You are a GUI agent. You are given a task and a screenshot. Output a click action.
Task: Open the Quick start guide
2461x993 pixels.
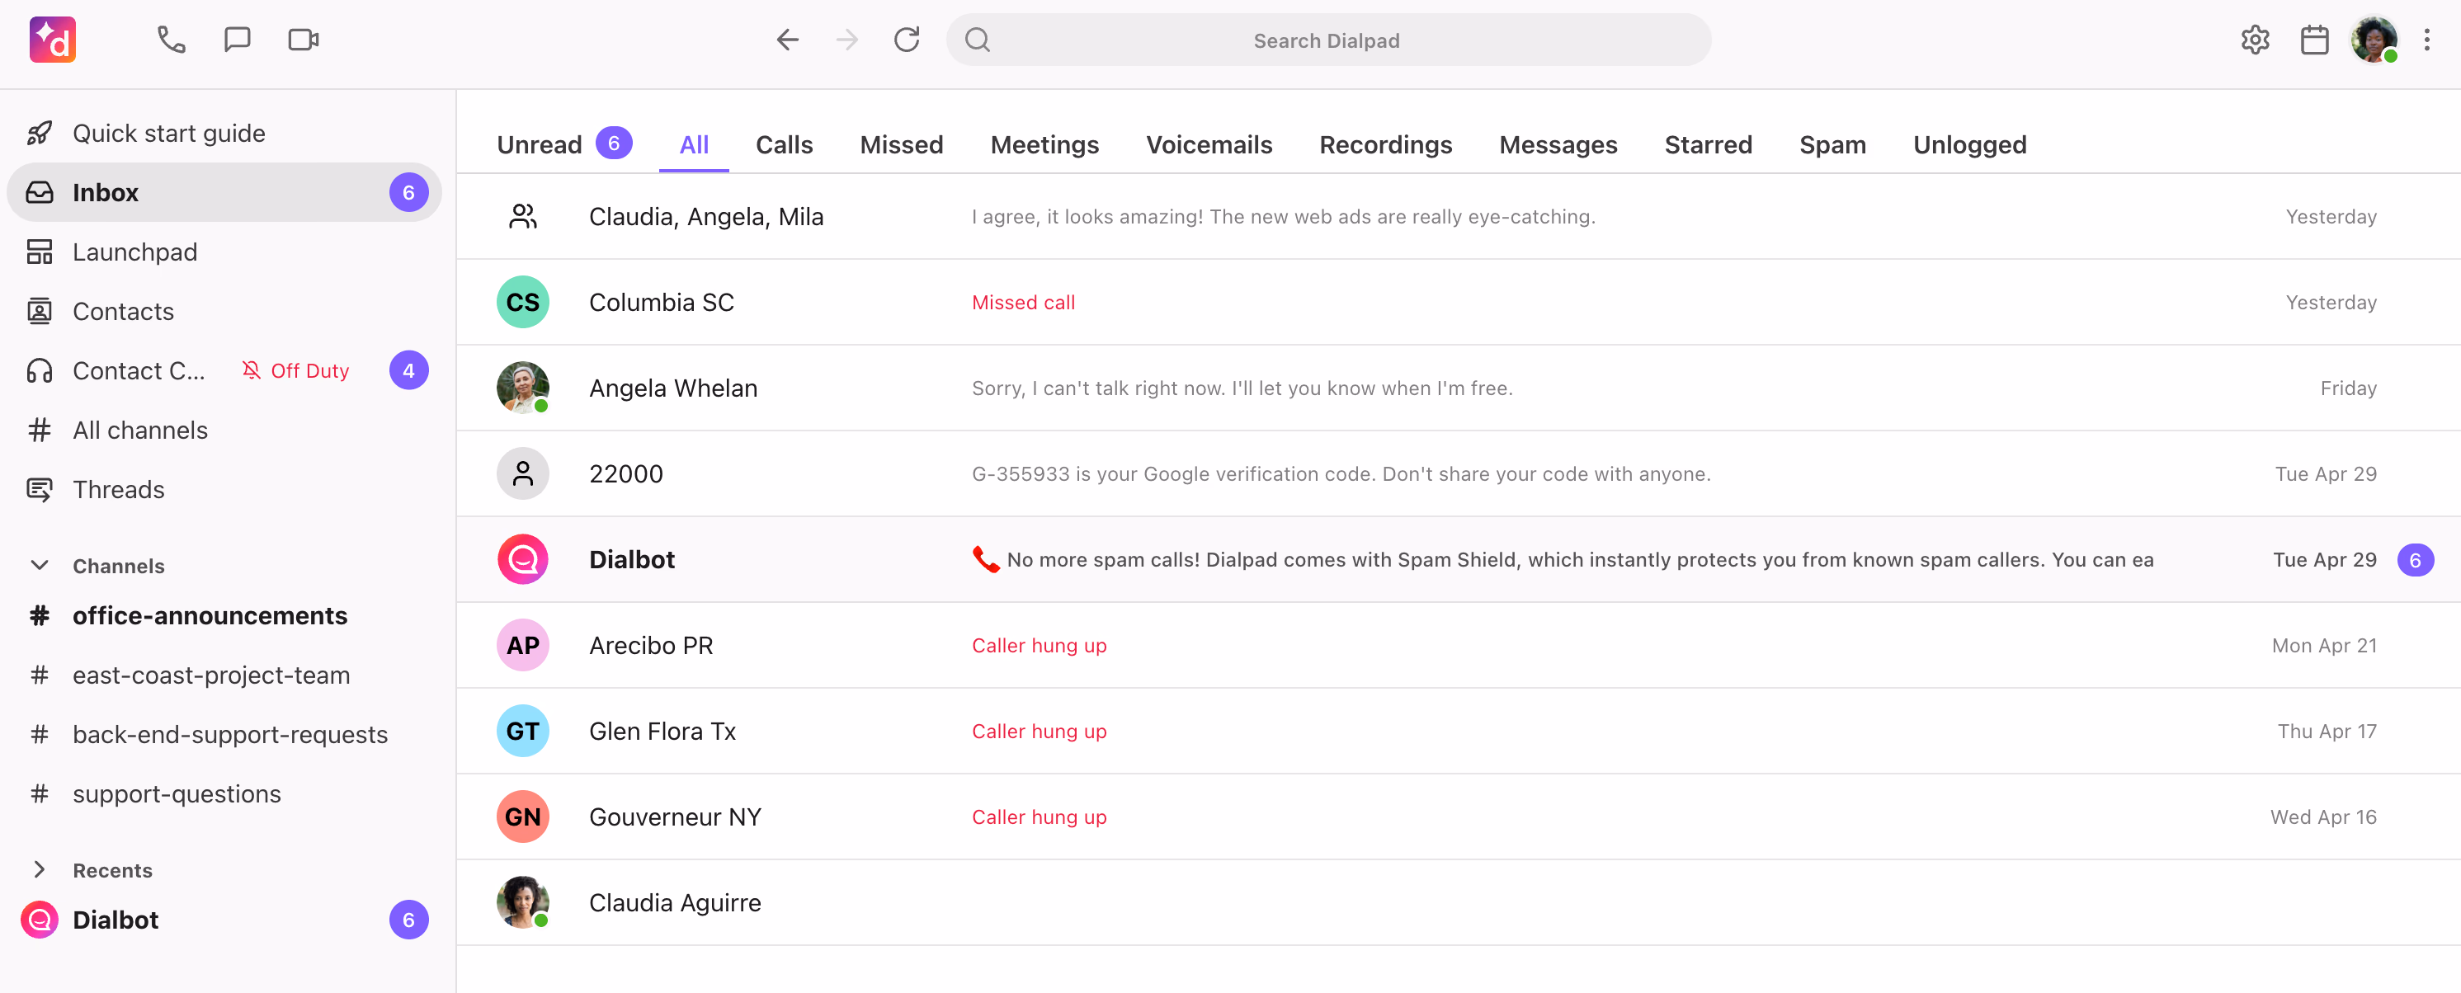168,133
